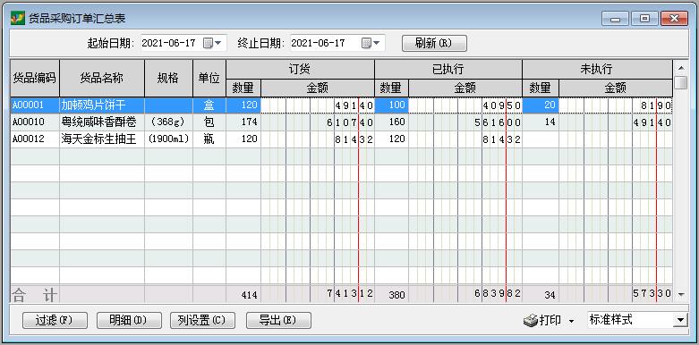699x345 pixels.
Task: Click order quantity 174 cell
Action: (243, 122)
